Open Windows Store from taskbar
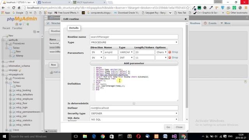Image resolution: width=249 pixels, height=140 pixels. 112,136
